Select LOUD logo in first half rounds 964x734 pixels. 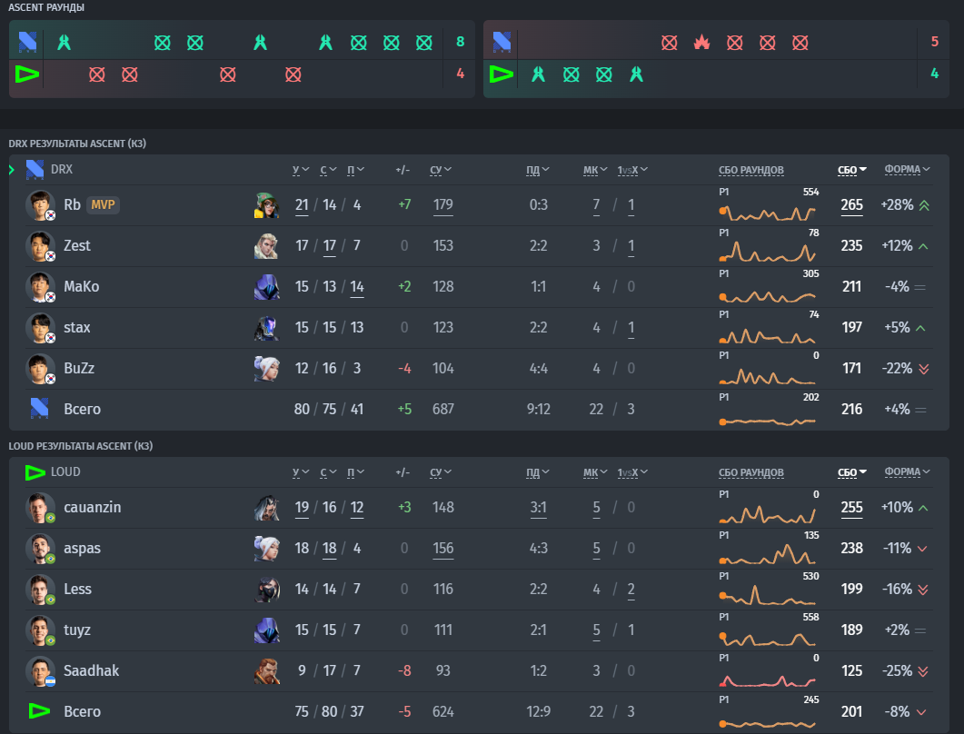tap(27, 74)
